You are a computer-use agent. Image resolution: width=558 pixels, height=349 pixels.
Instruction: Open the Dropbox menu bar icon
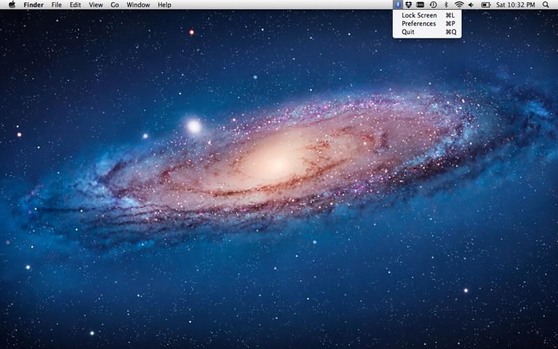pos(409,5)
